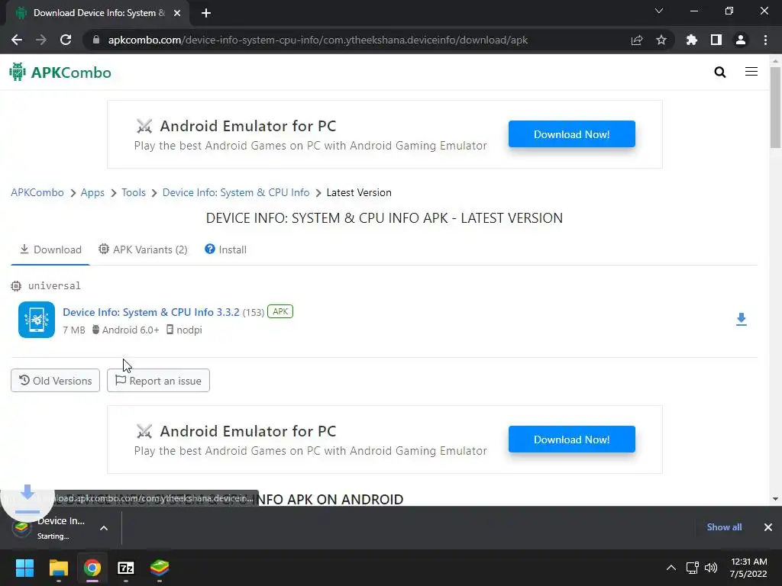Click the Latest Version breadcrumb text

point(359,192)
